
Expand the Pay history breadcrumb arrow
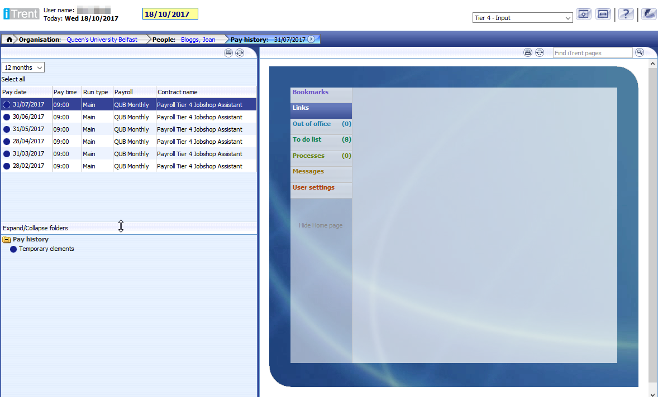pyautogui.click(x=311, y=40)
